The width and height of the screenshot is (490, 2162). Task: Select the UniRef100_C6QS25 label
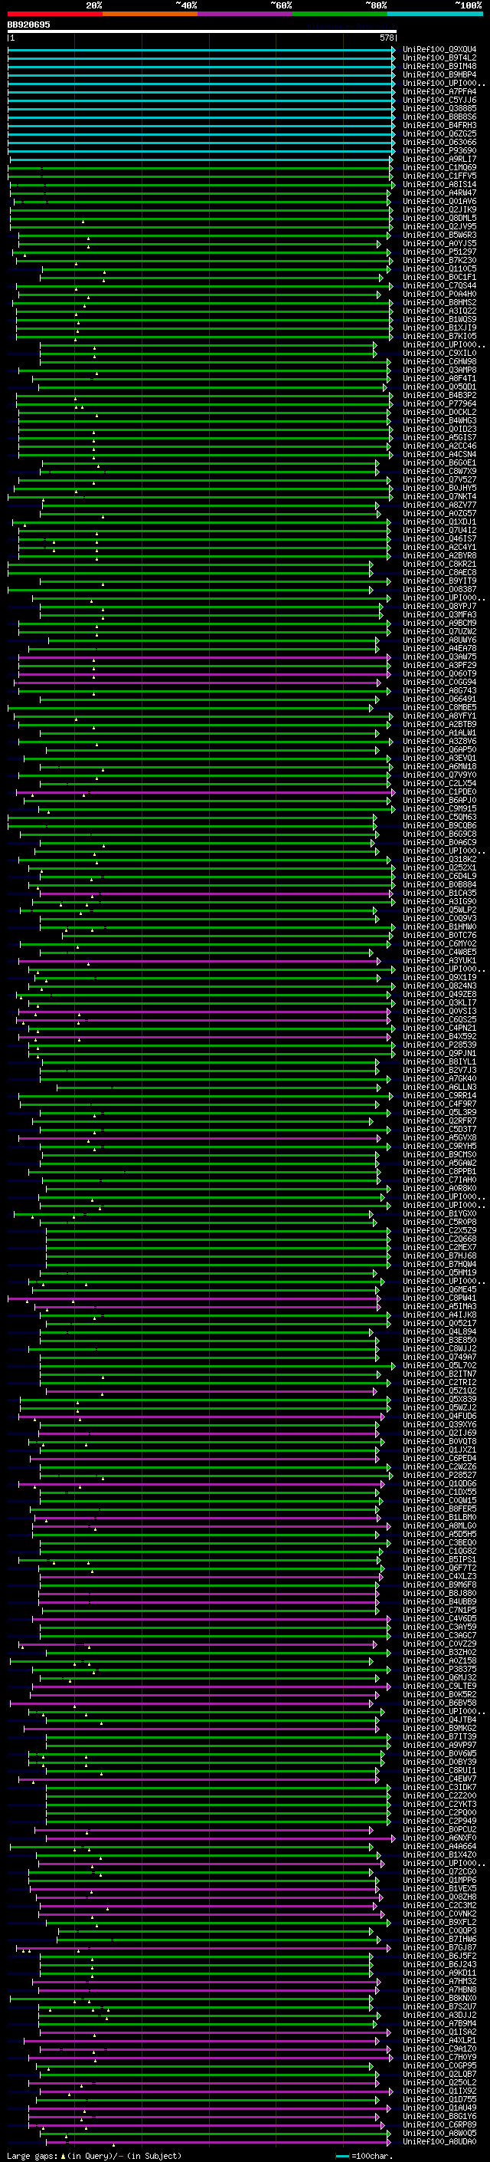point(439,1019)
